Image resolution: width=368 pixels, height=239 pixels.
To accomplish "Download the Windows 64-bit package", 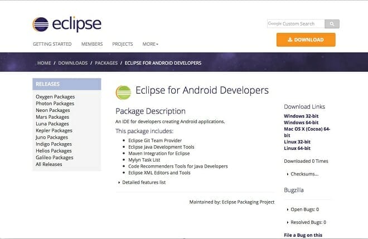I will pos(301,123).
